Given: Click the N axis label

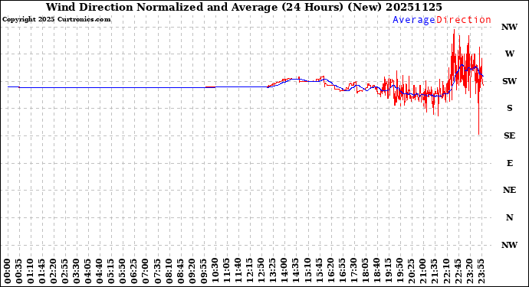Looking at the screenshot, I should click(509, 217).
